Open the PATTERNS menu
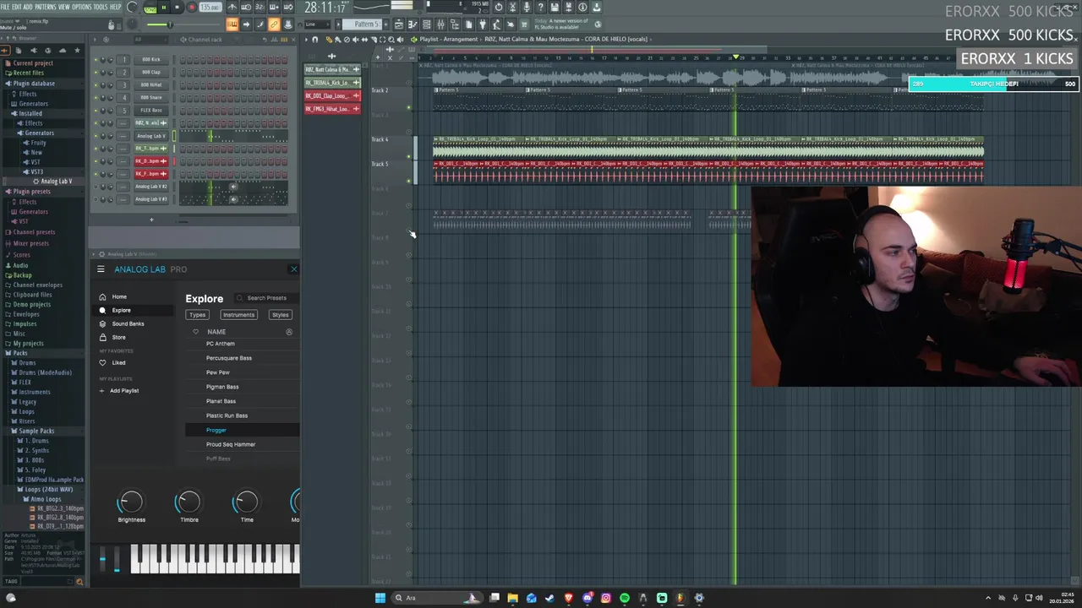The height and width of the screenshot is (608, 1082). pyautogui.click(x=46, y=7)
